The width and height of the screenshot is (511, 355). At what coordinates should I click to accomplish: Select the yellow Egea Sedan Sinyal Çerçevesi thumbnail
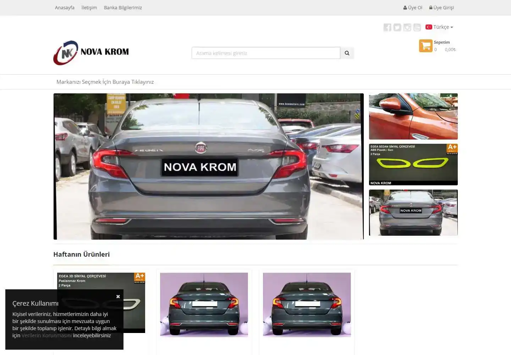(x=413, y=164)
